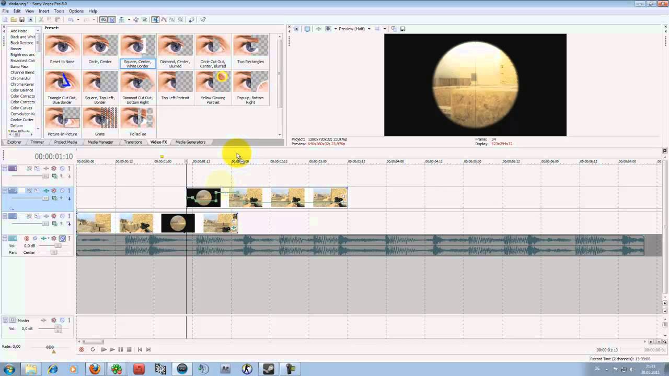Select Color Curves in effects list
Viewport: 669px width, 376px height.
click(21, 108)
